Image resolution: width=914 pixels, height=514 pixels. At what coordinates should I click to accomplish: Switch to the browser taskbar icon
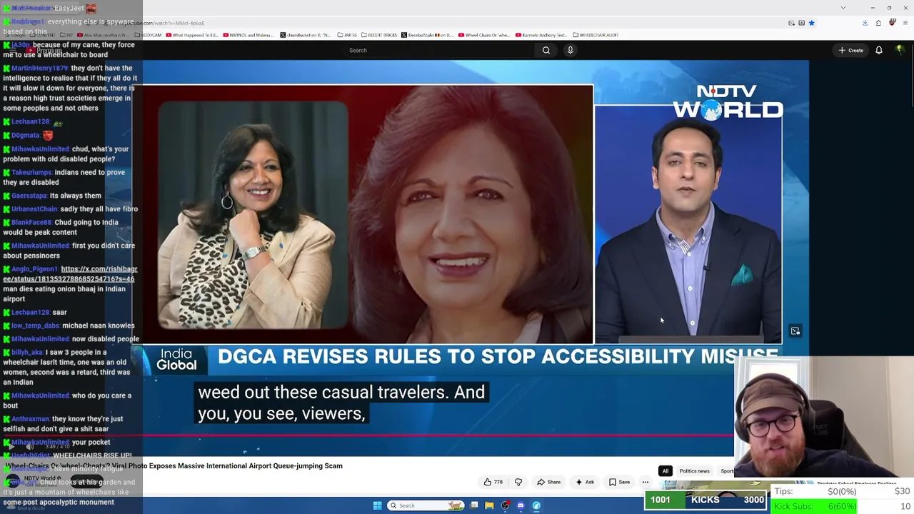pyautogui.click(x=536, y=505)
